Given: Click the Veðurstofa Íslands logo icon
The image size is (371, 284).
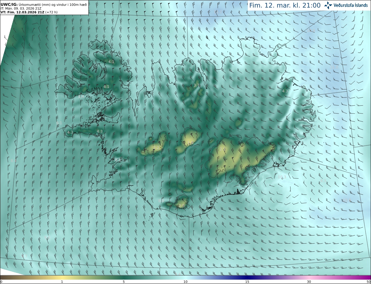Looking at the screenshot, I should (328, 5).
